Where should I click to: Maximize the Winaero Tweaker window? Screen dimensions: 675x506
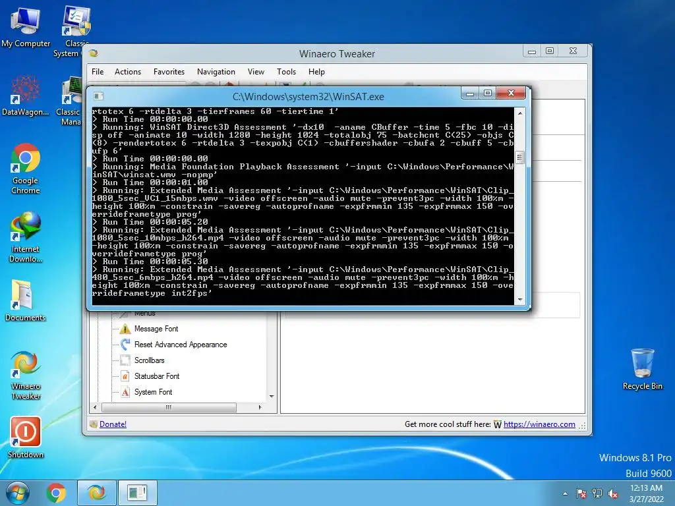click(x=550, y=51)
